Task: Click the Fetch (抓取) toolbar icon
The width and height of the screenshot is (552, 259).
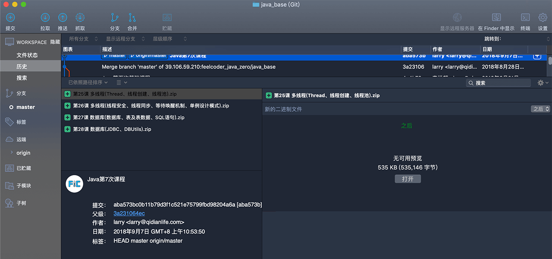Action: tap(80, 18)
